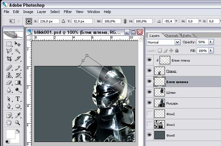221x146 pixels.
Task: Hide the Рыцарь layer
Action: [x=150, y=103]
